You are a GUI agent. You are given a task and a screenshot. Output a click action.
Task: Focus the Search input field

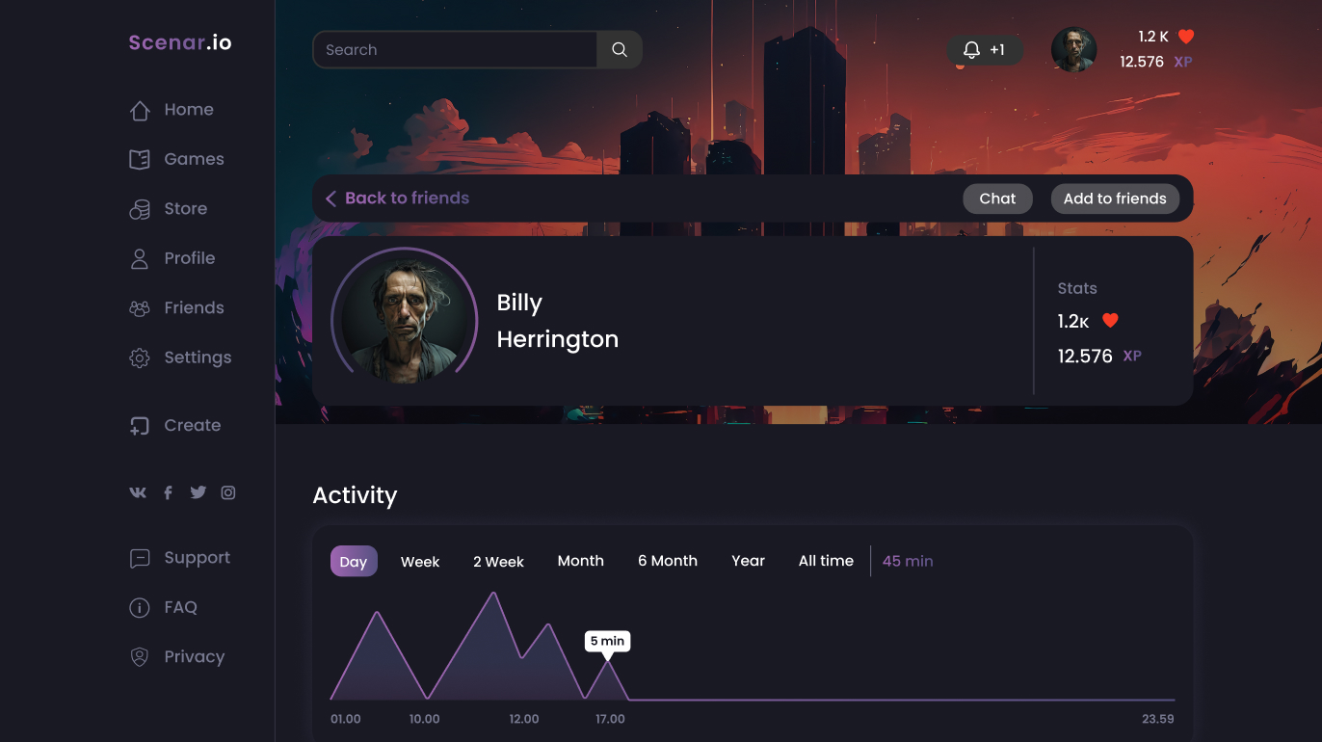(x=455, y=50)
